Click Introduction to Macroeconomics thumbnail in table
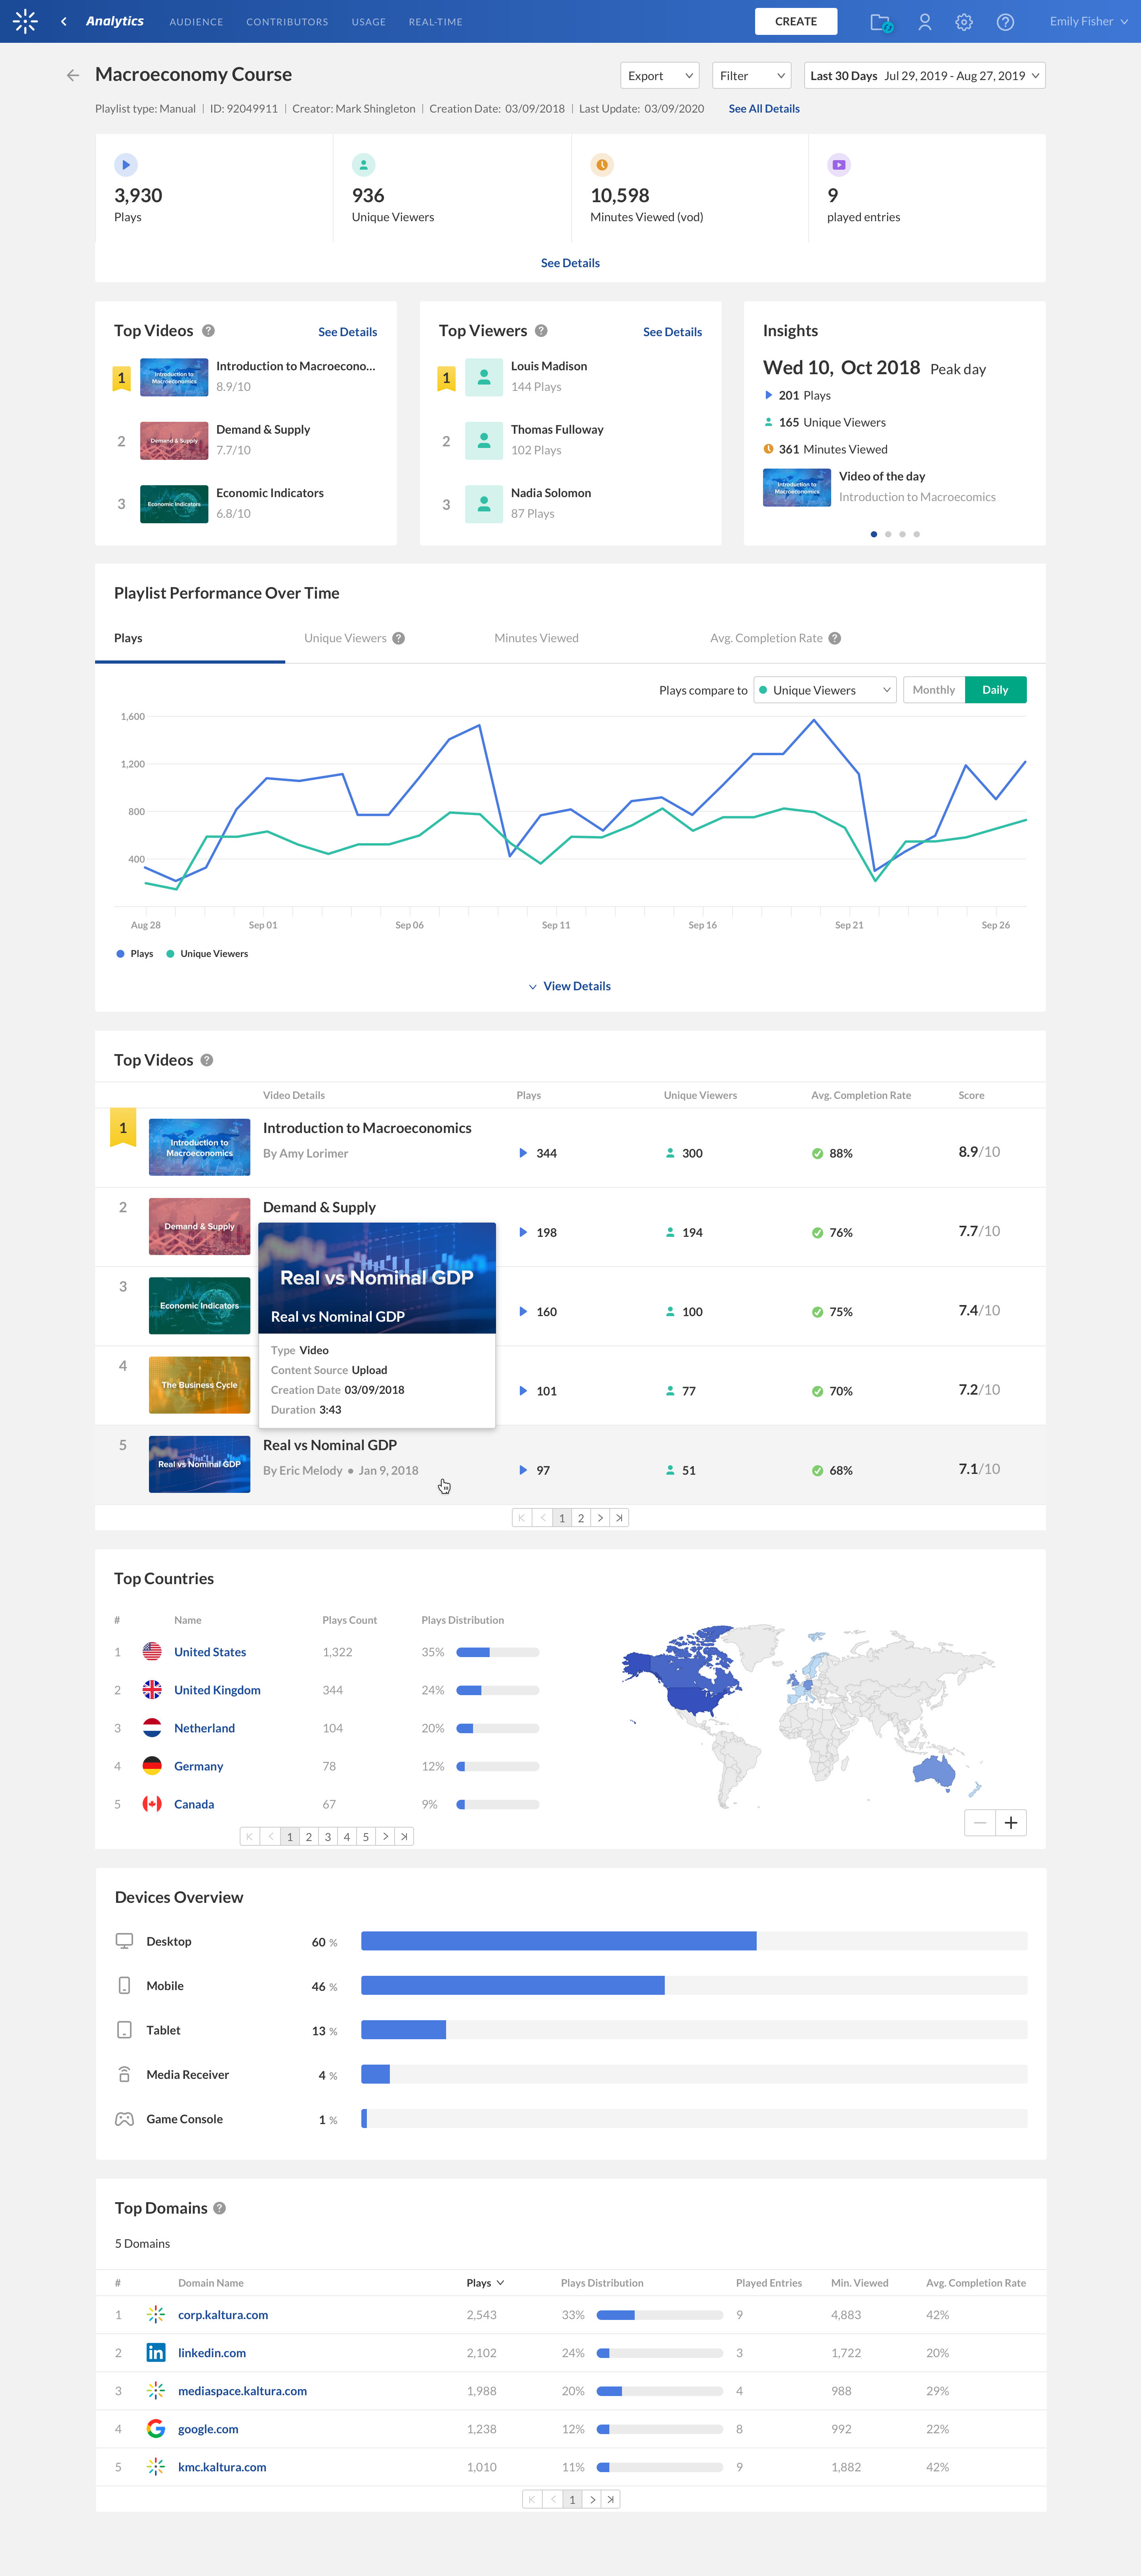Screen dimensions: 1141x2576 click(199, 1147)
